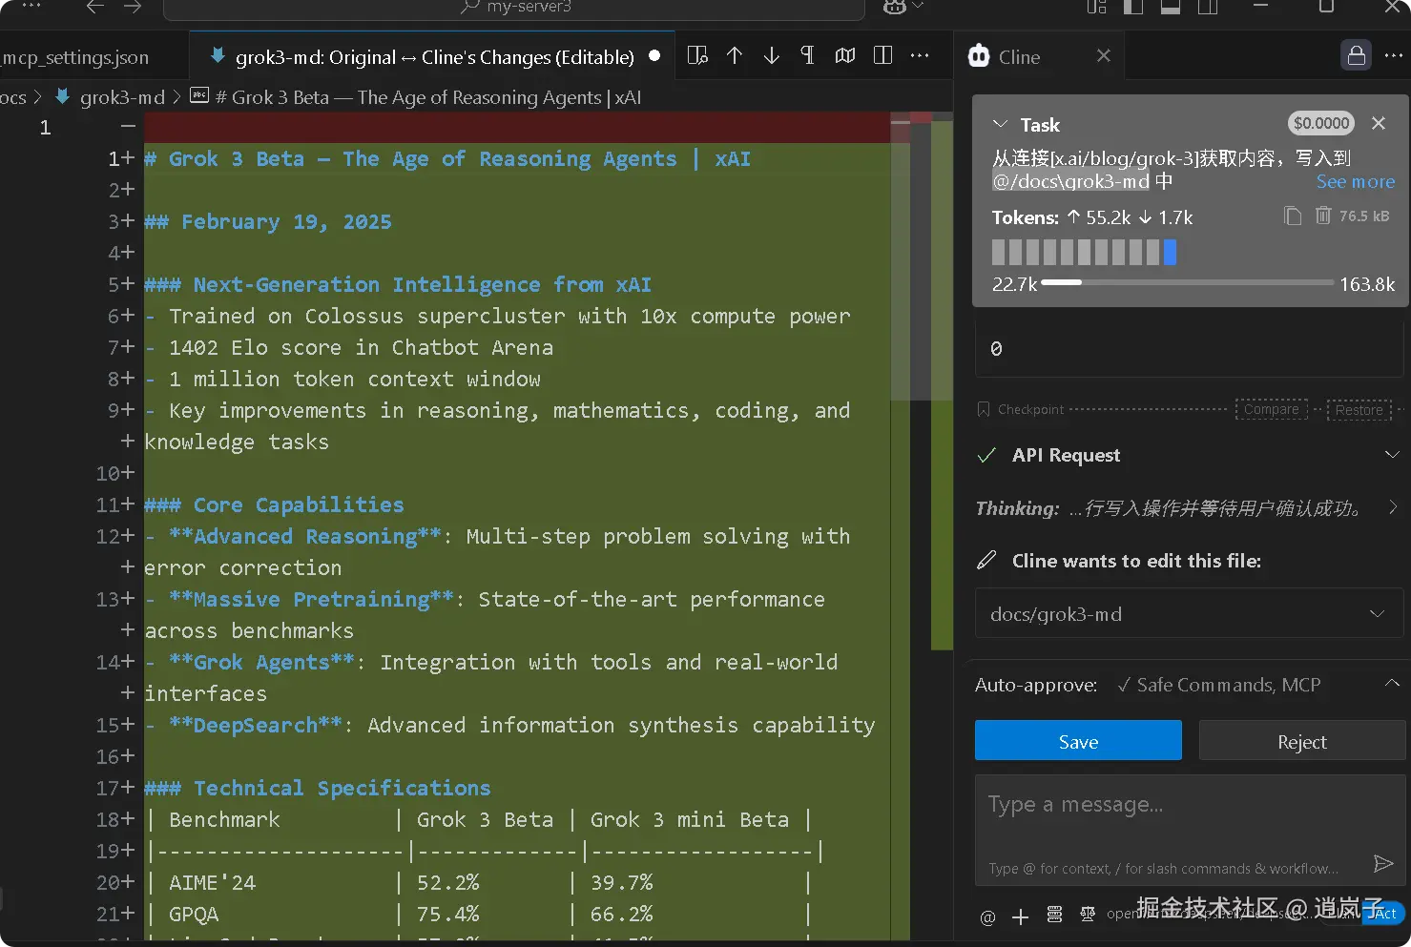Delete task using trash icon
Viewport: 1411px width, 947px height.
[1322, 216]
